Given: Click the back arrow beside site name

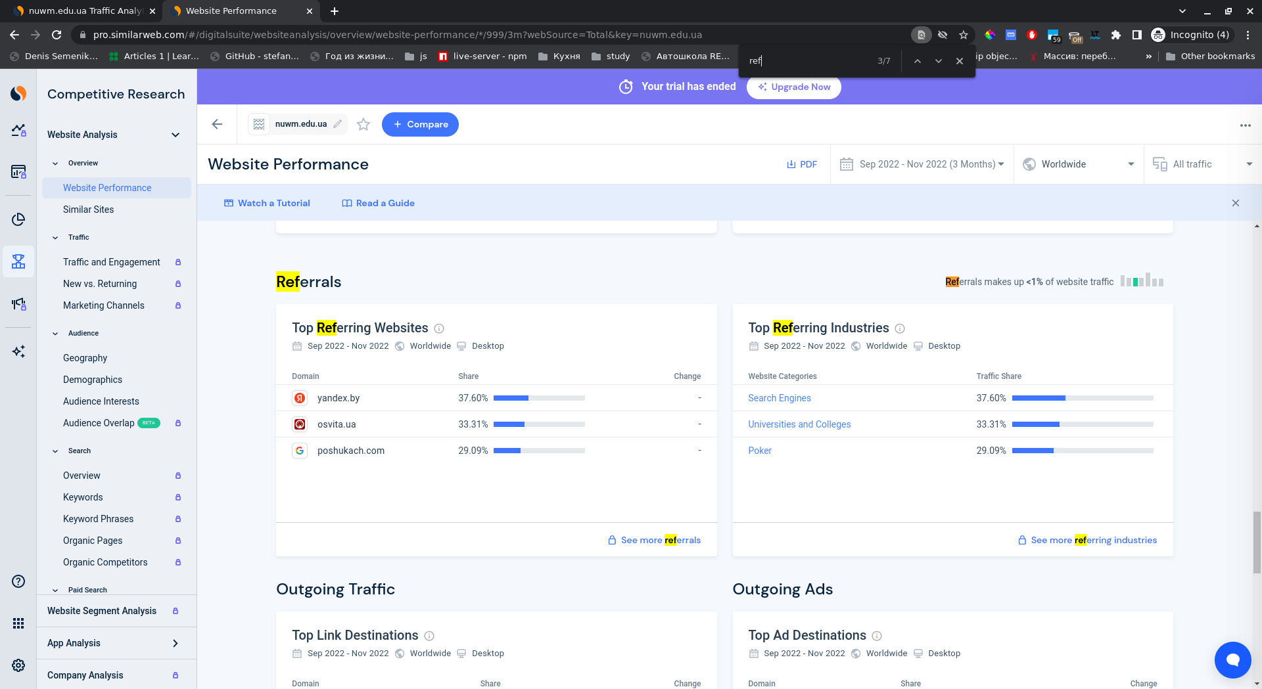Looking at the screenshot, I should (217, 124).
